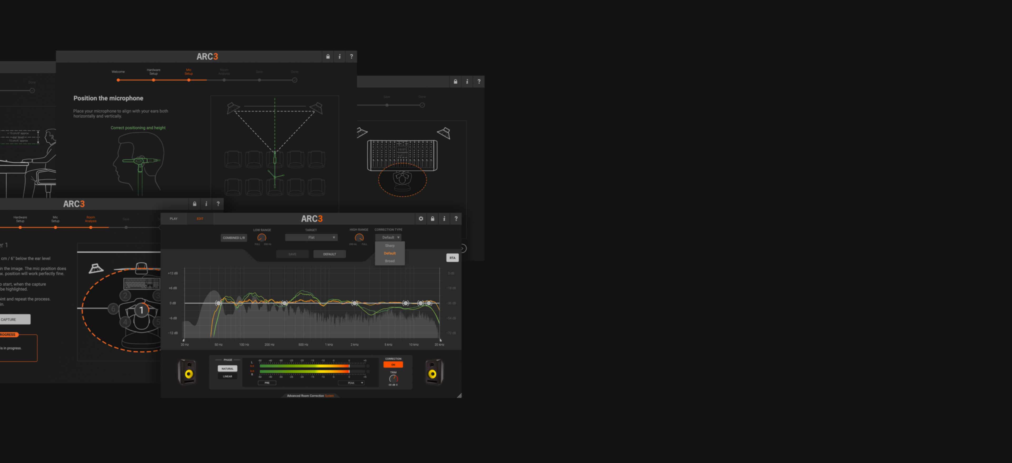The image size is (1012, 463).
Task: Select LINEAR phase mode
Action: [x=227, y=377]
